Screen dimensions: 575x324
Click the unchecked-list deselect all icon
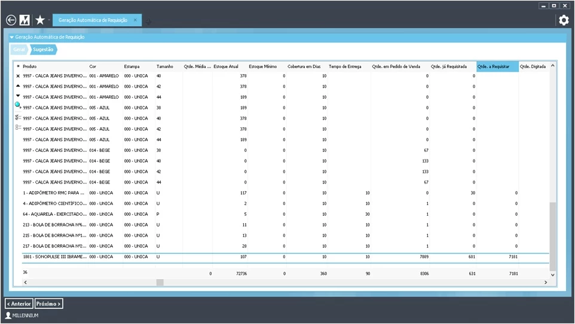coord(18,127)
